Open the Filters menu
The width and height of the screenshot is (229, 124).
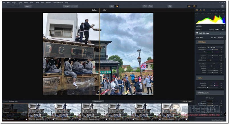click(x=26, y=3)
